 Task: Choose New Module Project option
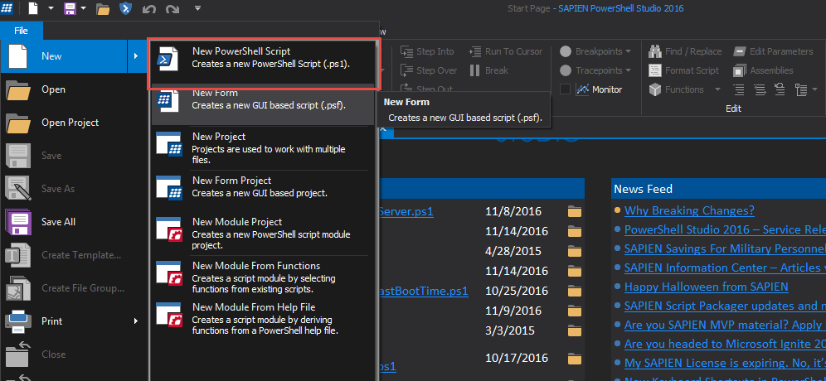[x=263, y=233]
